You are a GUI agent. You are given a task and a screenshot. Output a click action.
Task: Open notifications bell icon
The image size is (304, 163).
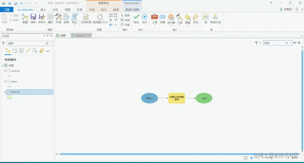tap(297, 9)
